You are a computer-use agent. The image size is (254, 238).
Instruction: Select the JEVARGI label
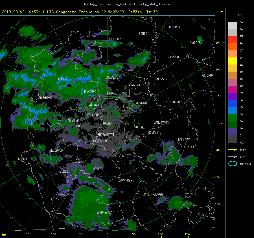pos(174,27)
